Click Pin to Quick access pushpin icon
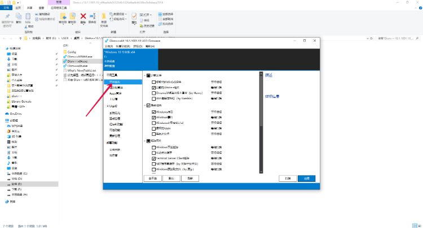The image size is (423, 228). (7, 16)
